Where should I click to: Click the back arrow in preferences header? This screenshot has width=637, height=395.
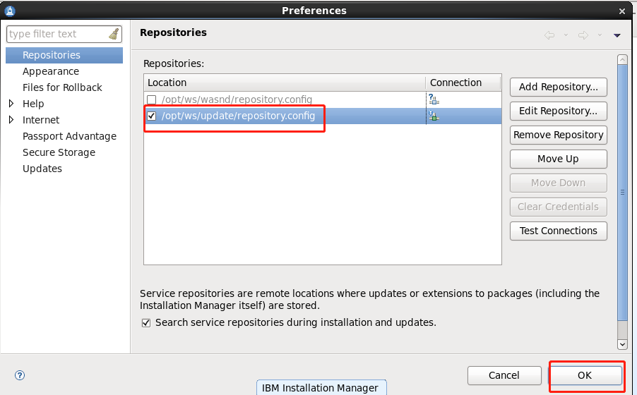coord(549,35)
